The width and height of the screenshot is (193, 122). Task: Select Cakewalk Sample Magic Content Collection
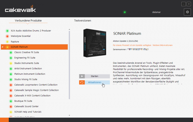click(37, 90)
